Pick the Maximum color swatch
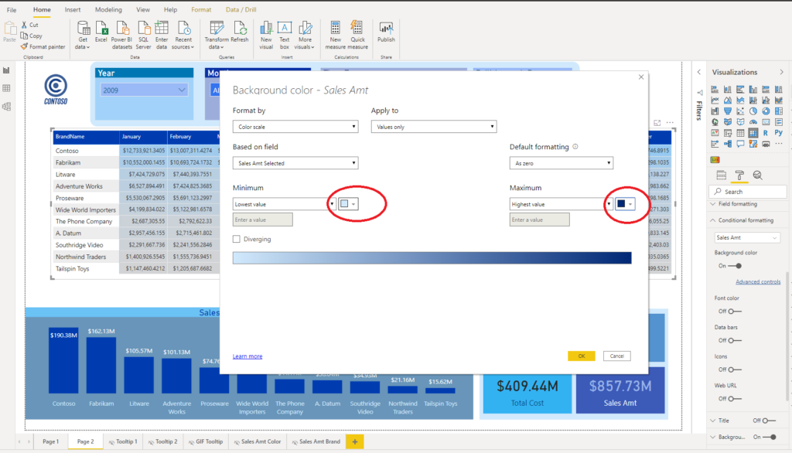Screen dimensions: 792x453 coord(625,204)
